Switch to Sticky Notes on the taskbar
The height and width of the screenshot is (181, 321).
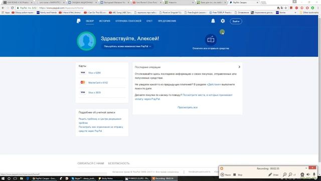point(106,178)
